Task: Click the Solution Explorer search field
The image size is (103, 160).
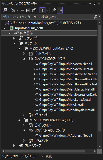Action: click(47, 17)
